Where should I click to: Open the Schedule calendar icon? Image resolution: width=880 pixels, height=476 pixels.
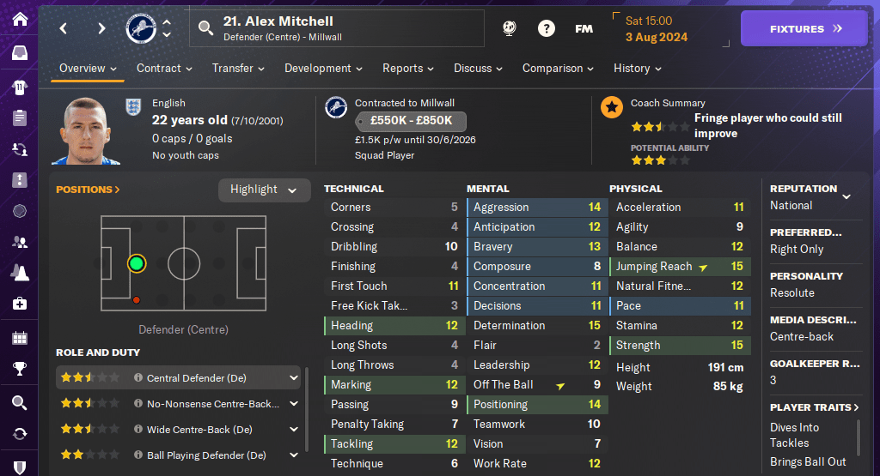tap(19, 337)
